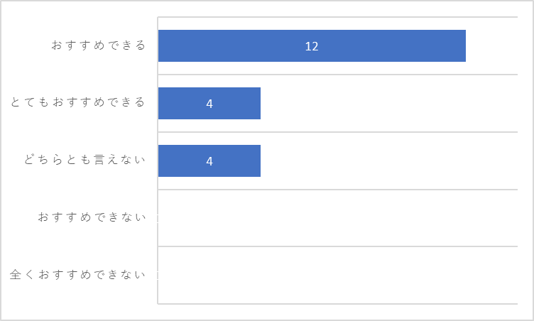Select the どちらとも言えない axis label
Viewport: 534px width, 321px height.
85,160
